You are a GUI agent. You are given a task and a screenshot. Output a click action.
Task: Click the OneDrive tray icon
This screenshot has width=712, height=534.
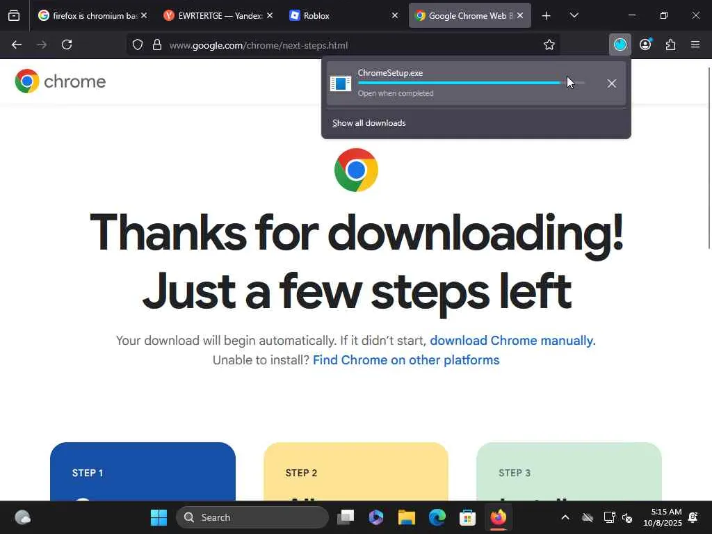(588, 517)
